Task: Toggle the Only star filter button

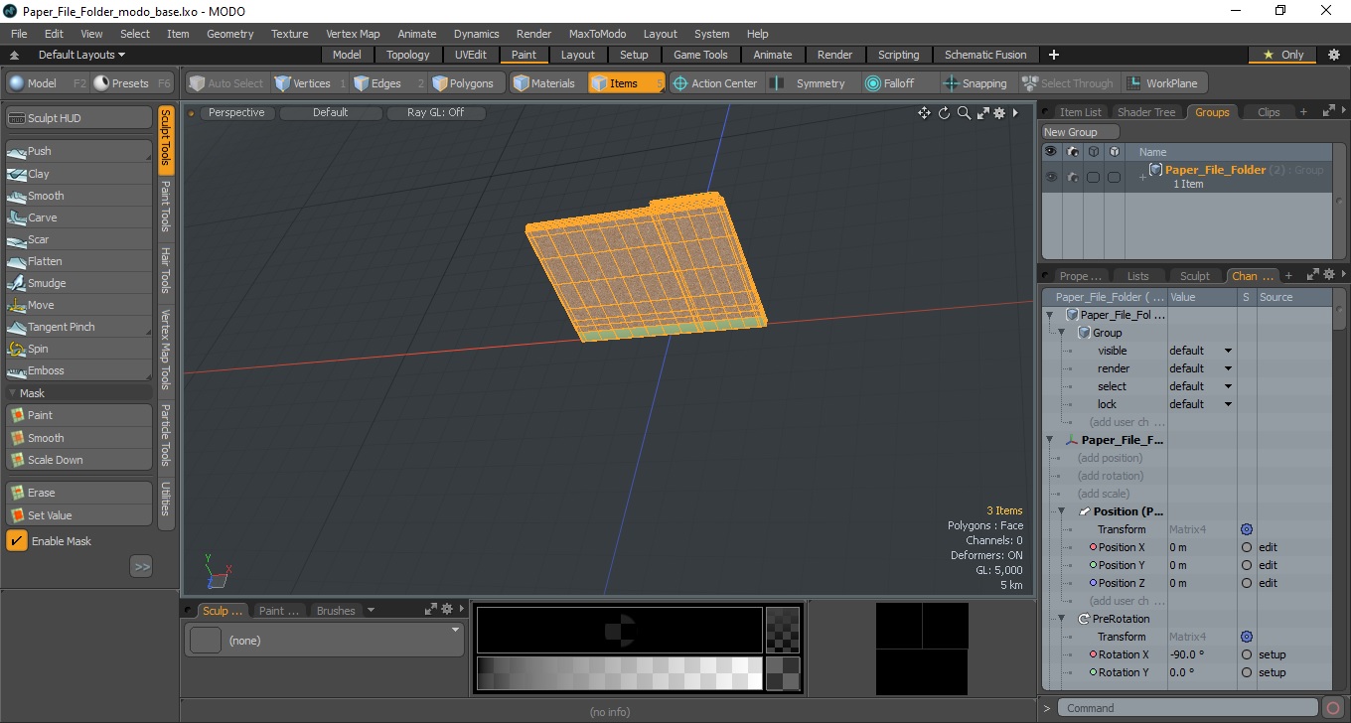Action: 1283,55
